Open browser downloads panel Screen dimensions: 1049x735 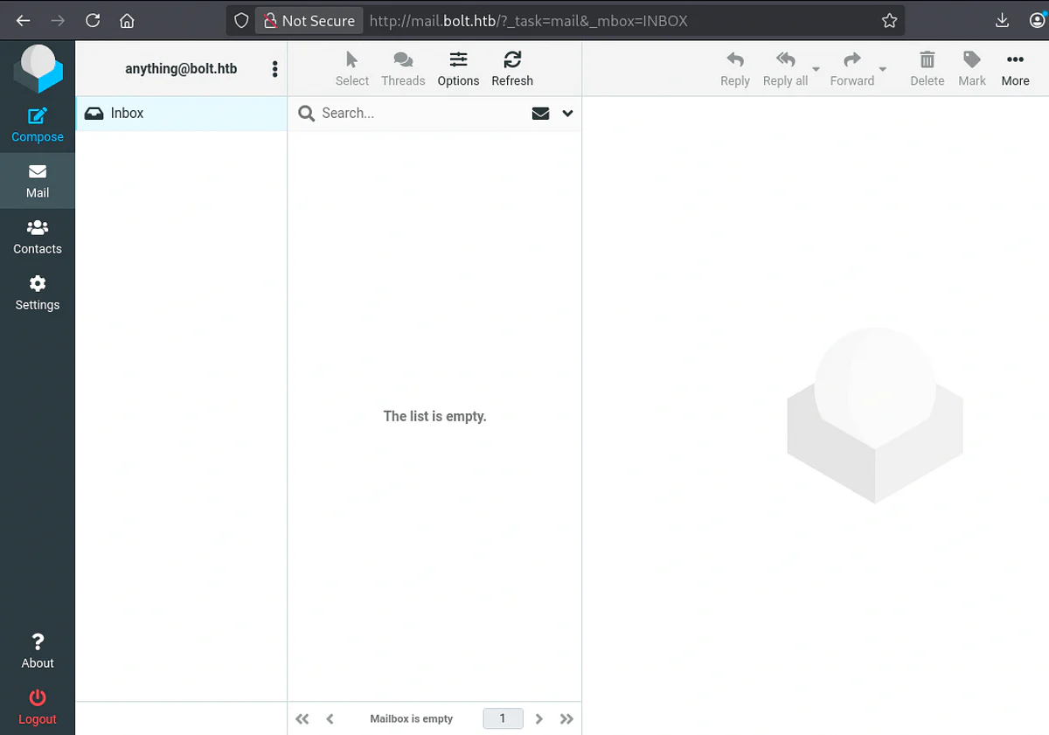click(1003, 20)
